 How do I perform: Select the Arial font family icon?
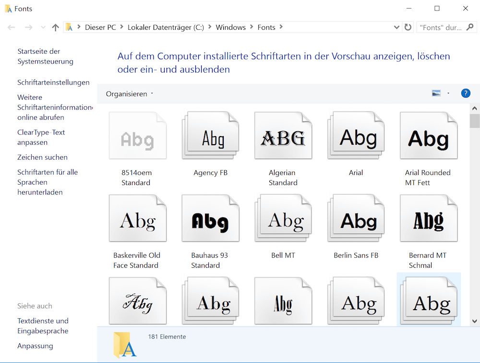(356, 136)
